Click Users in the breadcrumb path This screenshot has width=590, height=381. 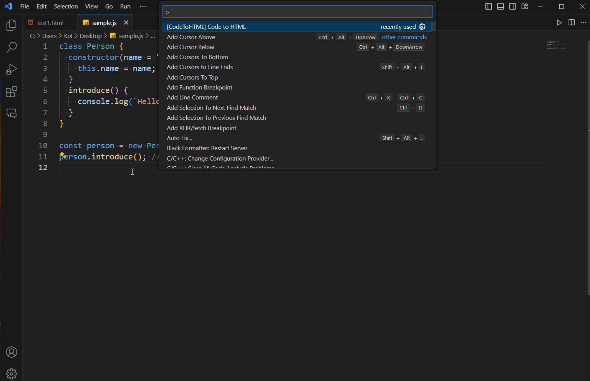point(49,36)
